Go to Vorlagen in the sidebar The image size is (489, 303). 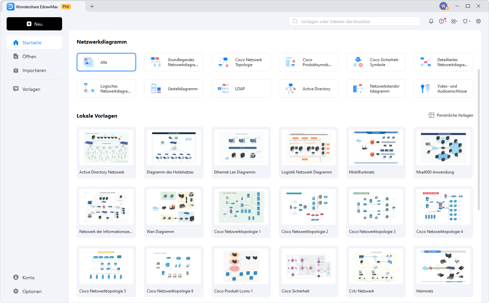[34, 89]
